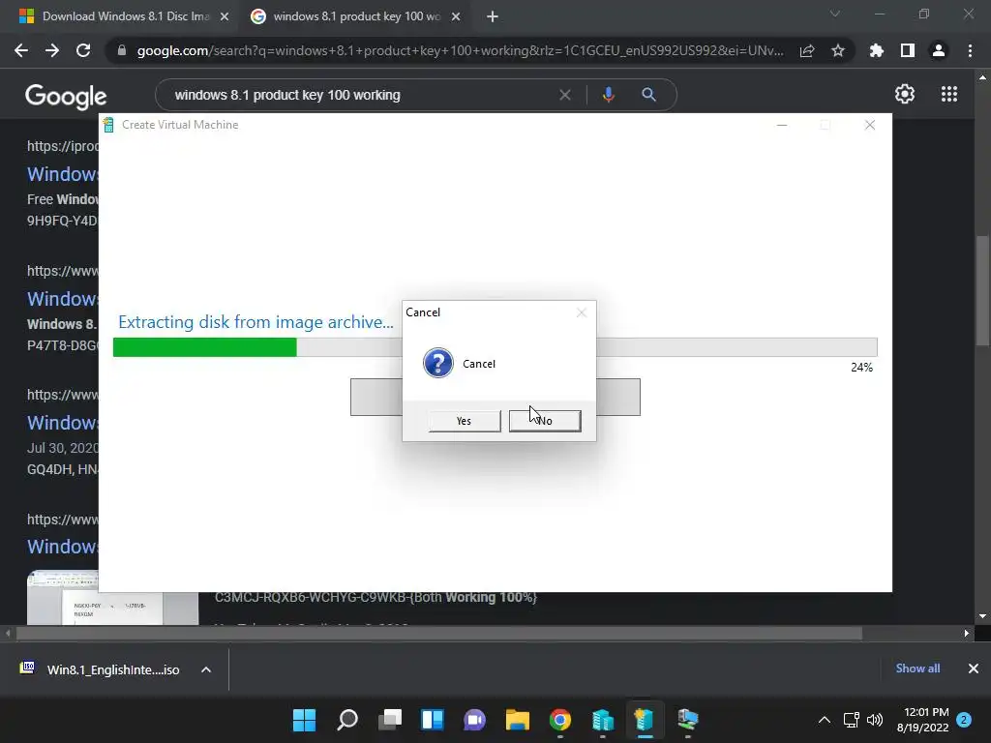
Task: Bookmark this page with the star icon
Action: click(838, 50)
